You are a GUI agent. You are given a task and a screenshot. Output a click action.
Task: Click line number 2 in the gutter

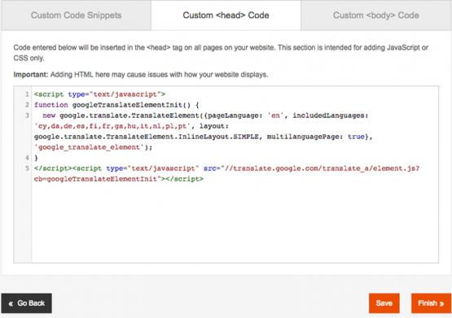click(x=27, y=105)
